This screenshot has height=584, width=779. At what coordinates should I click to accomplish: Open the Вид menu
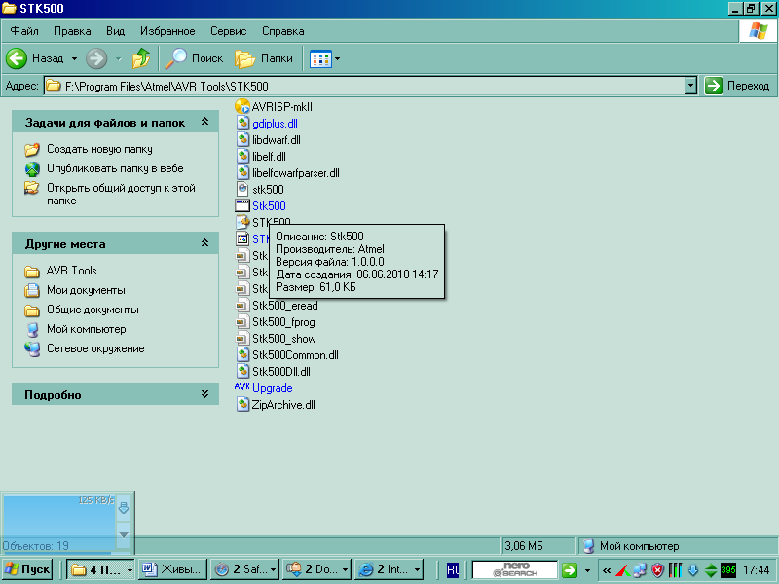click(x=115, y=31)
